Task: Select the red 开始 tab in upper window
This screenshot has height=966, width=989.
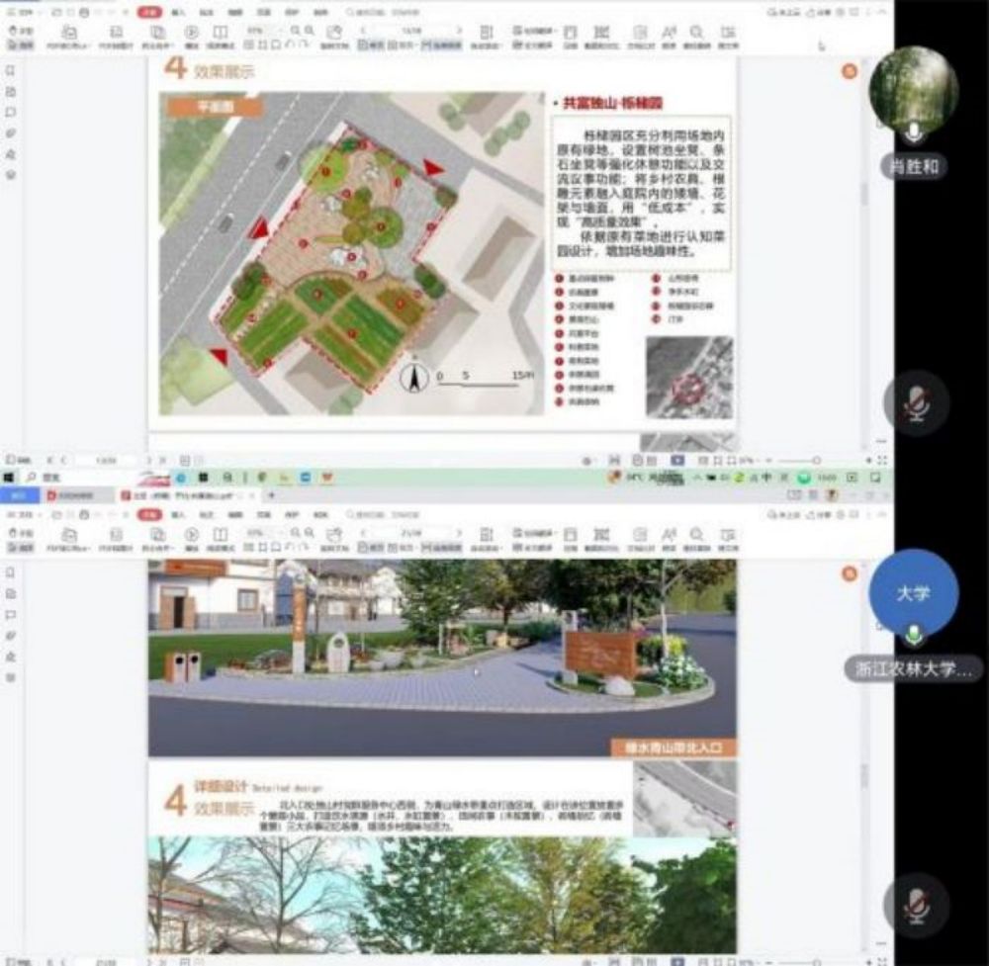Action: click(148, 13)
